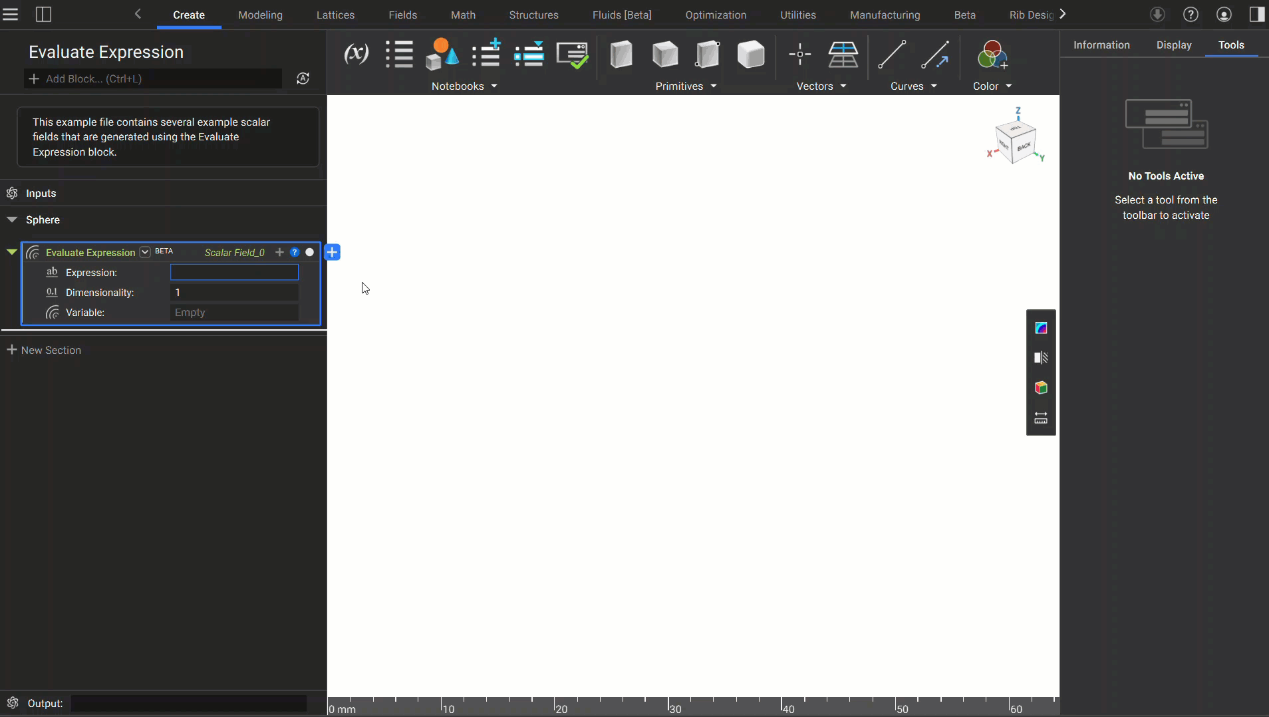
Task: Open the Beta tab
Action: [x=964, y=15]
